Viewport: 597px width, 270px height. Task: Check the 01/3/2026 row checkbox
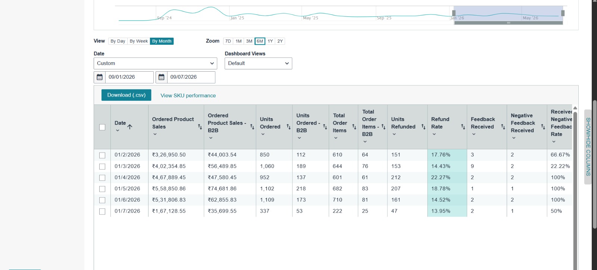[102, 166]
